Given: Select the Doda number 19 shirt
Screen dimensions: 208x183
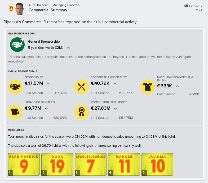Looking at the screenshot, I should tap(57, 164).
